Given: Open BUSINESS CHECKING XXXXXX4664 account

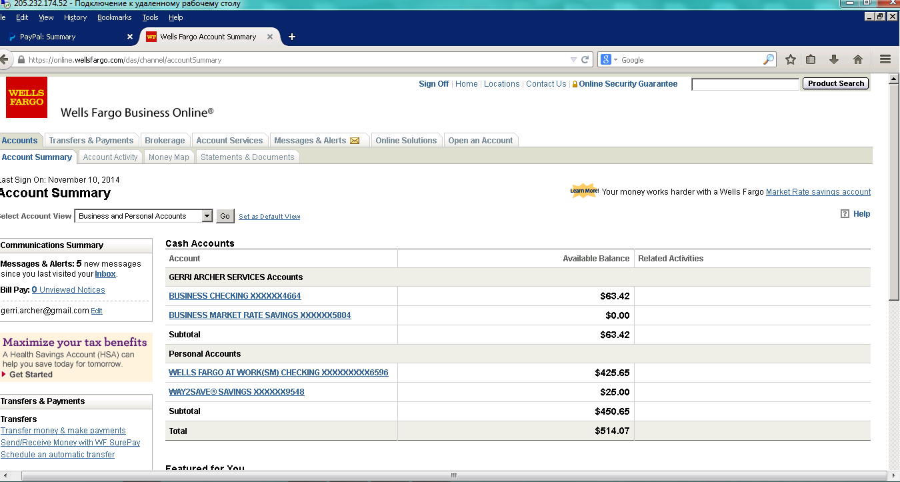Looking at the screenshot, I should click(x=235, y=296).
